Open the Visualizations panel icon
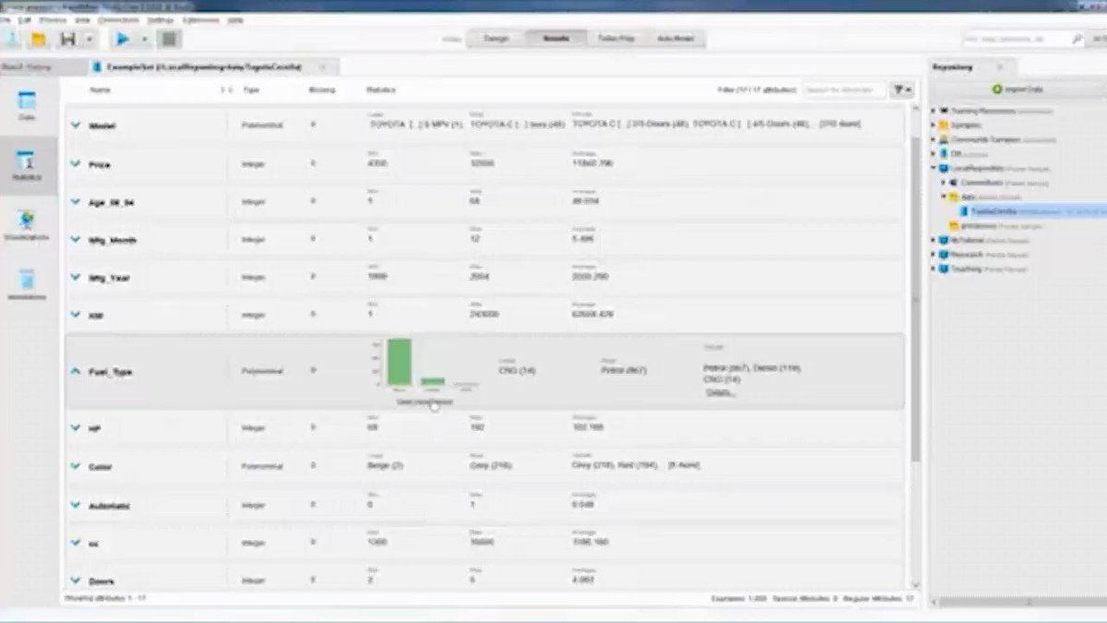1107x623 pixels. coord(28,222)
